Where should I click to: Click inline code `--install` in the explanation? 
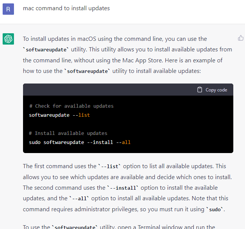[x=123, y=188]
